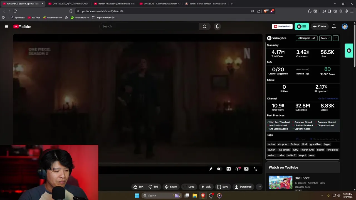This screenshot has width=356, height=200.
Task: Click the Create button
Action: pyautogui.click(x=319, y=26)
